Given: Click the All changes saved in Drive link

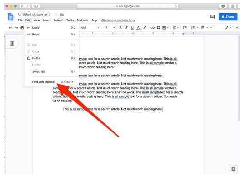Looking at the screenshot, I should [x=118, y=20].
